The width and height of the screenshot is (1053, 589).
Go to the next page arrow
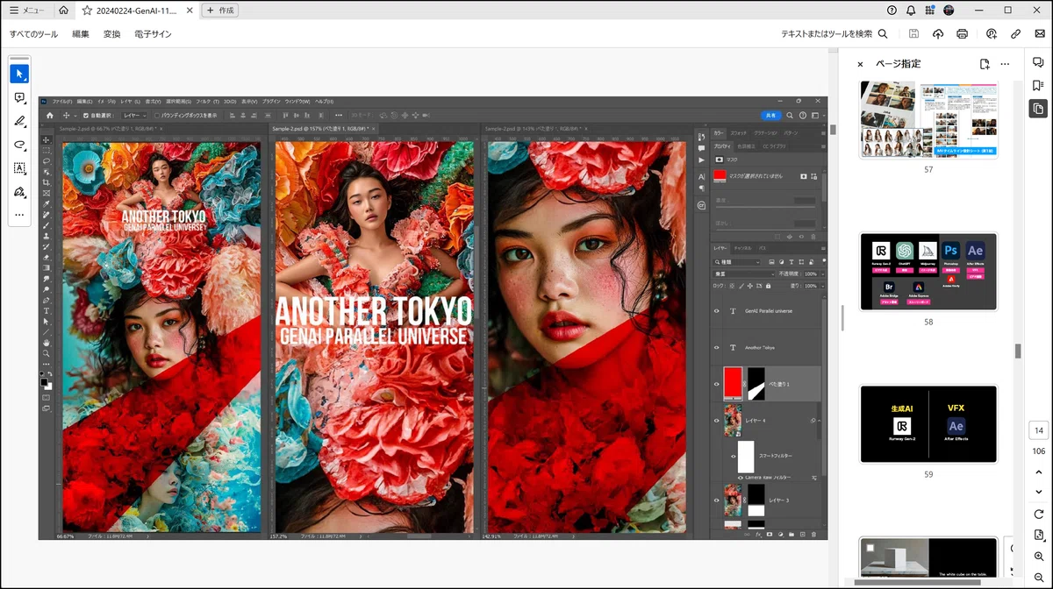[1039, 492]
